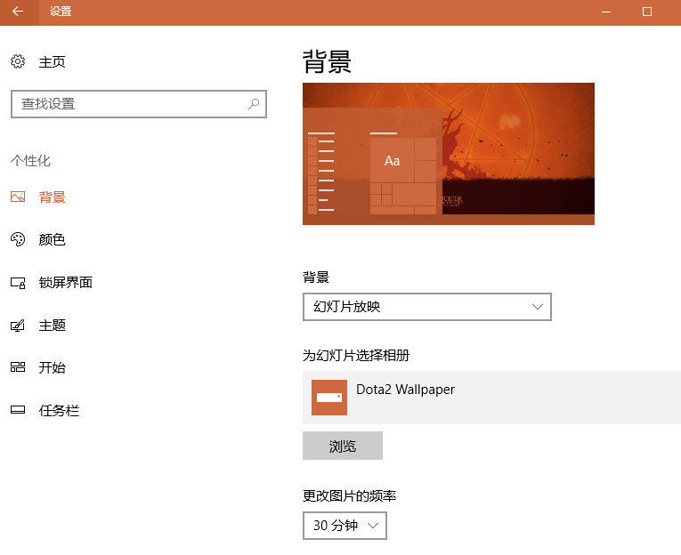Viewport: 681px width, 555px height.
Task: Open 主题 settings page
Action: click(53, 325)
